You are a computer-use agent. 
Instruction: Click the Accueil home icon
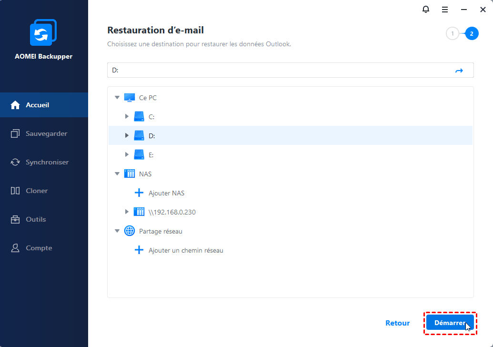click(x=15, y=105)
